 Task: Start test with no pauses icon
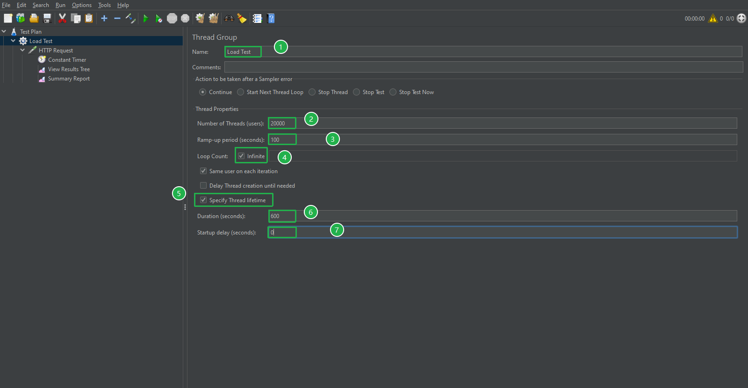(159, 18)
